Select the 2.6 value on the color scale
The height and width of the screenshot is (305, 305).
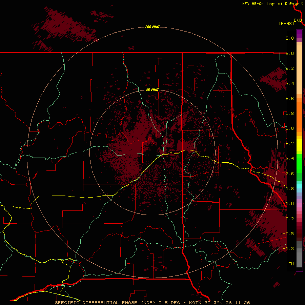click(290, 174)
